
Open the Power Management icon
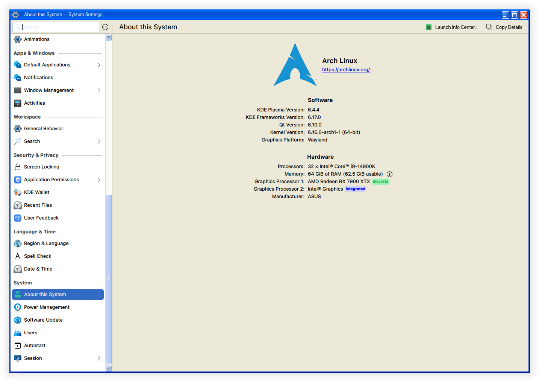click(18, 307)
